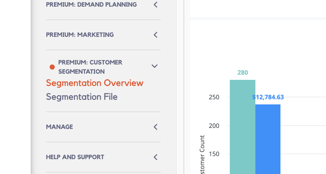This screenshot has width=326, height=174.
Task: Collapse the Customer Segmentation down chevron
Action: tap(154, 66)
